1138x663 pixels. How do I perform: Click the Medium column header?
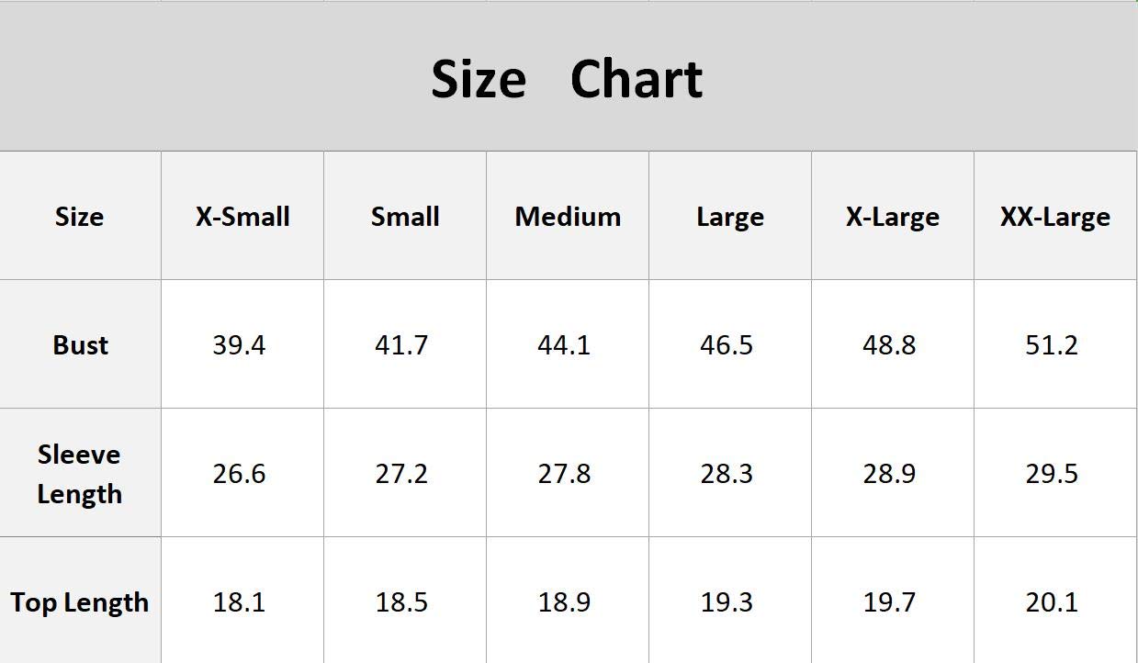568,217
